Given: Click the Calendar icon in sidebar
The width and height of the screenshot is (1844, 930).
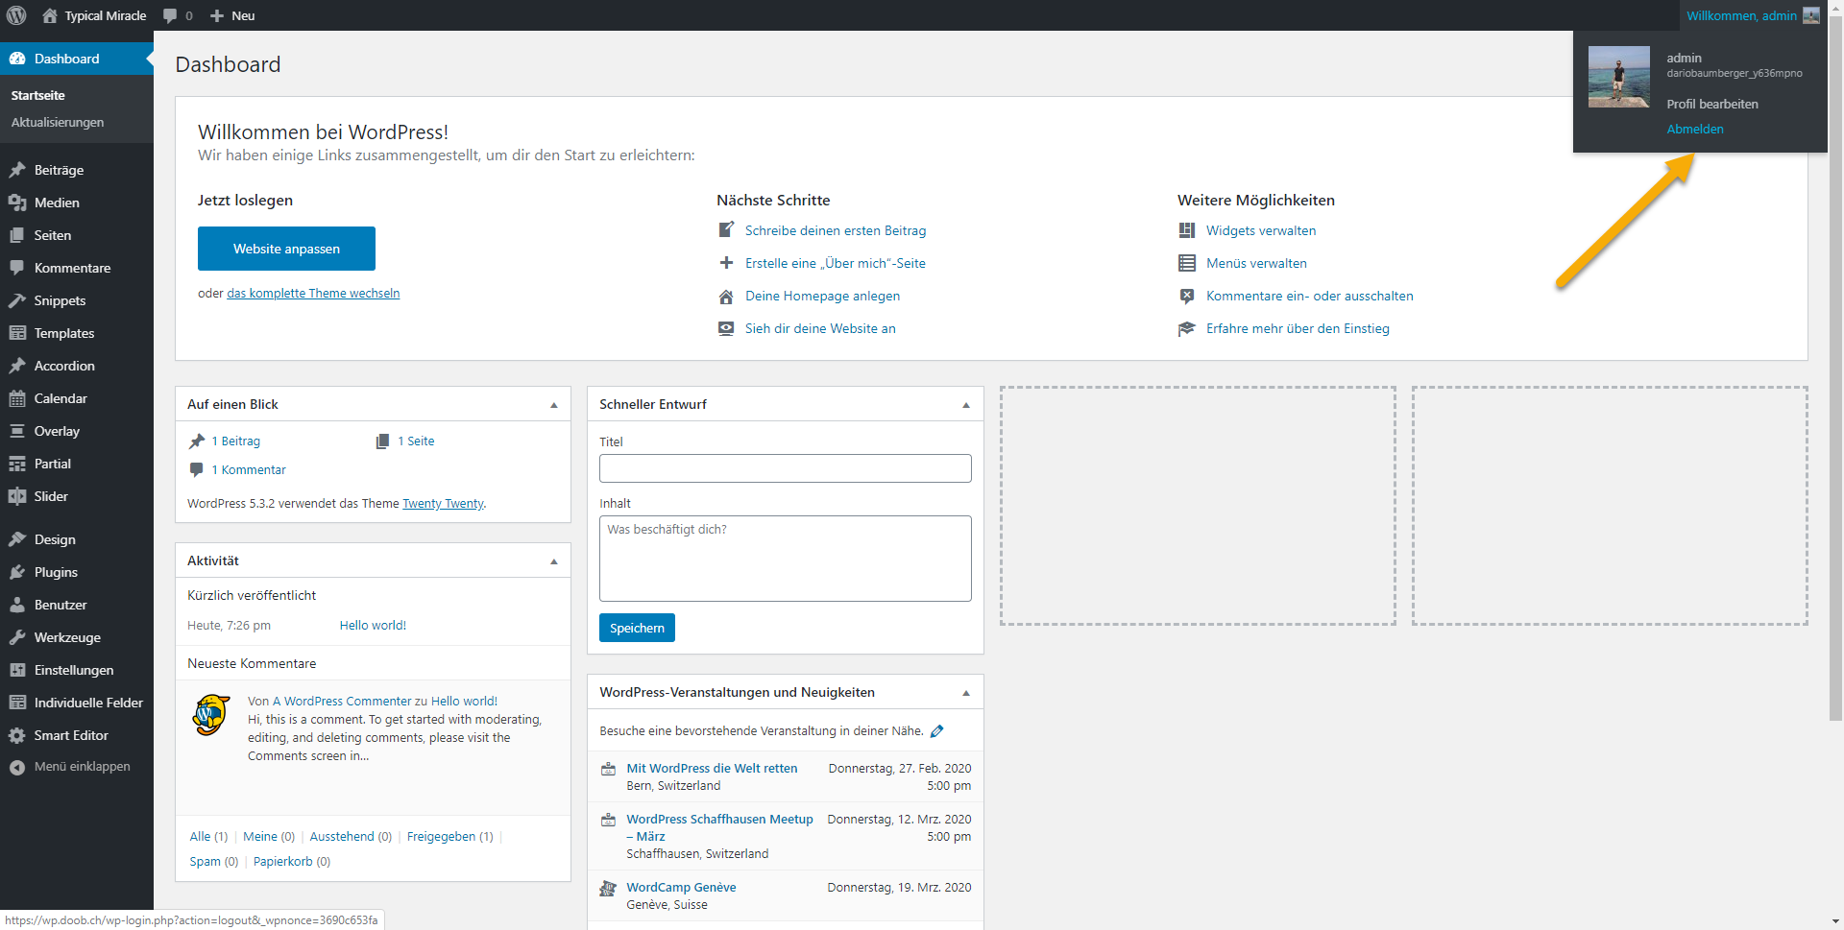Looking at the screenshot, I should (x=17, y=398).
